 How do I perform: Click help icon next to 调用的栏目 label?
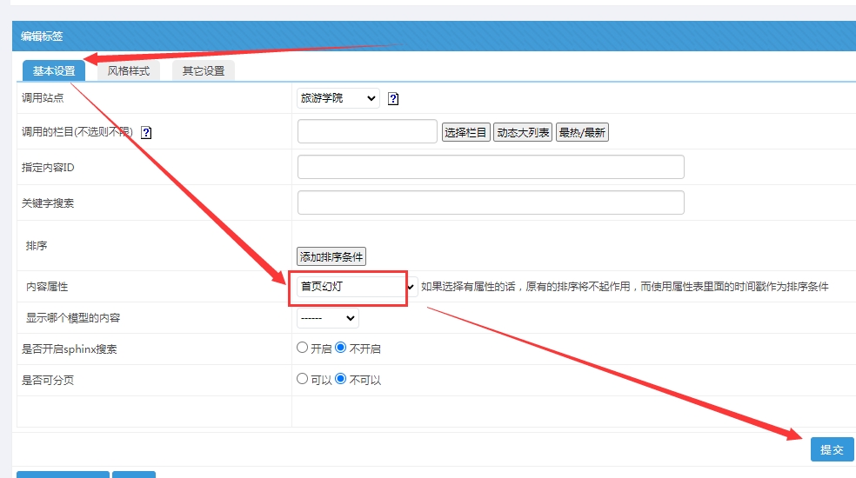146,133
